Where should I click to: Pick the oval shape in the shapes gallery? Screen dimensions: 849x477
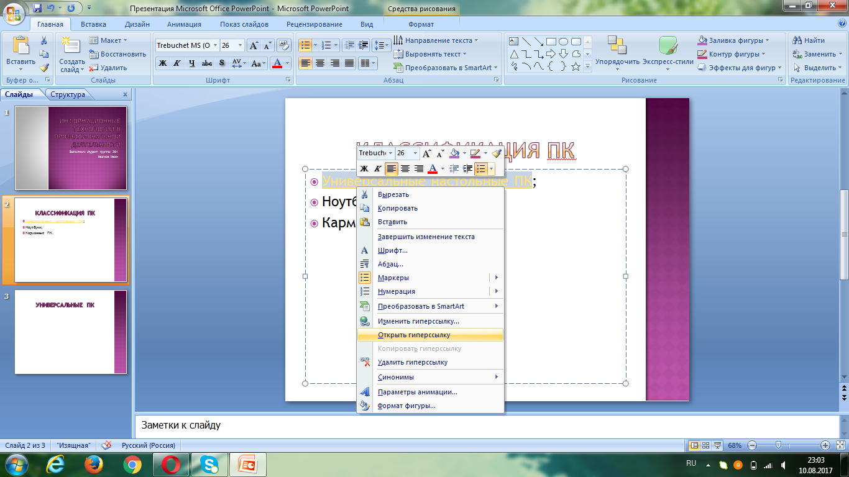(x=564, y=42)
